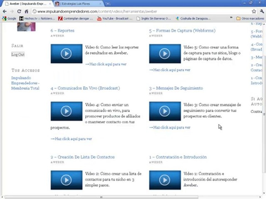
Task: Open '2 – Creación De Lista De Contactos' link
Action: click(83, 157)
